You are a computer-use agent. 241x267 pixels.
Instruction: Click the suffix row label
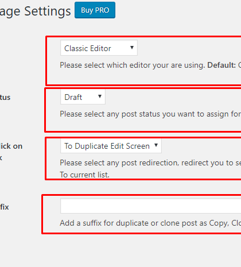pyautogui.click(x=5, y=207)
